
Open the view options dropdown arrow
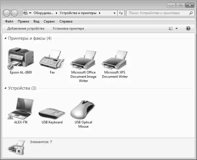coord(176,28)
